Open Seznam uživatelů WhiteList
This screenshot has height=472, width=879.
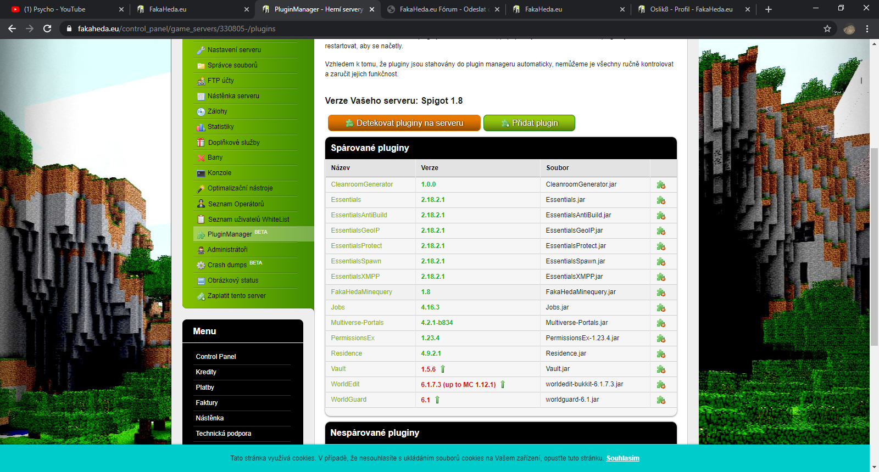pyautogui.click(x=248, y=219)
